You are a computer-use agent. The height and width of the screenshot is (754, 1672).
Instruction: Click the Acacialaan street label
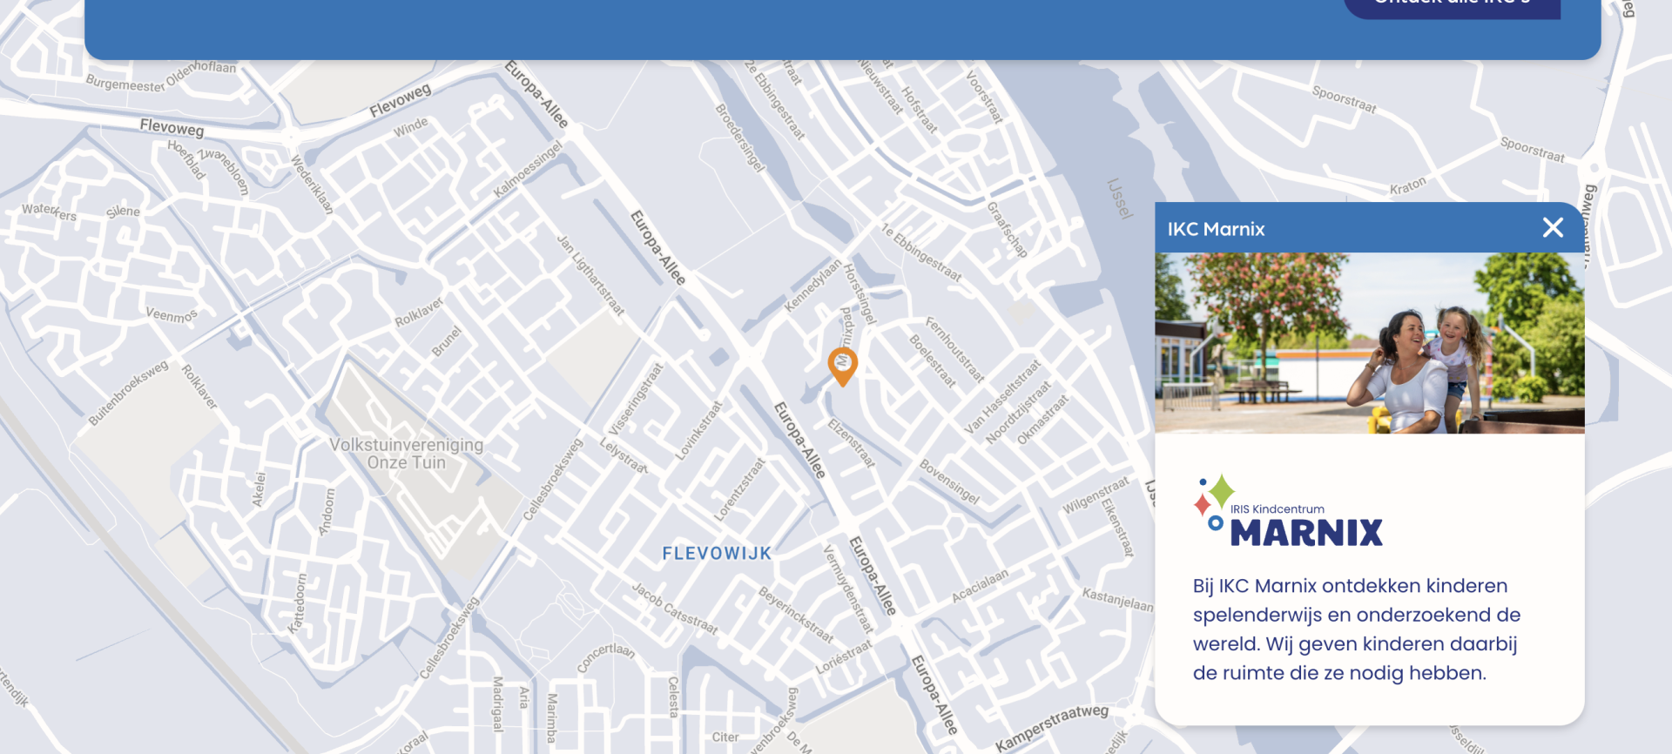pyautogui.click(x=980, y=585)
